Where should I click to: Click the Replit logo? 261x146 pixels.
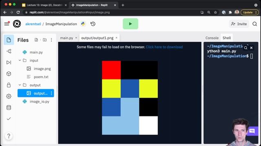(x=17, y=24)
